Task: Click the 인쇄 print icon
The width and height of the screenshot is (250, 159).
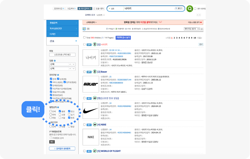Action: point(126,29)
